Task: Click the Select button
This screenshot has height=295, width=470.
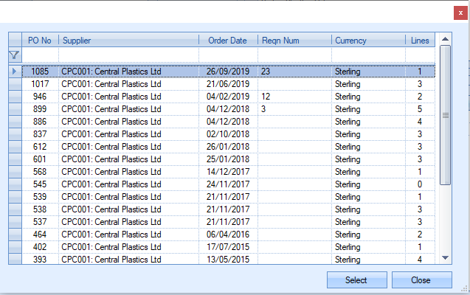Action: tap(356, 280)
